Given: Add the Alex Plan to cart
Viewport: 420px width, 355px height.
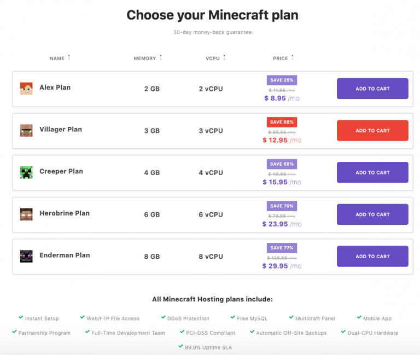Looking at the screenshot, I should click(x=372, y=89).
